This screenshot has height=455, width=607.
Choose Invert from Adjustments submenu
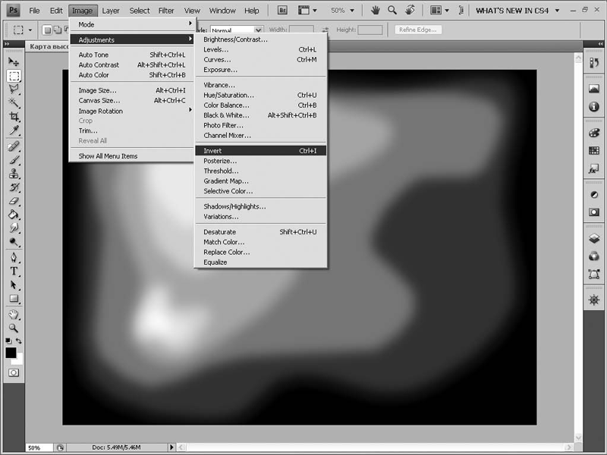point(260,150)
